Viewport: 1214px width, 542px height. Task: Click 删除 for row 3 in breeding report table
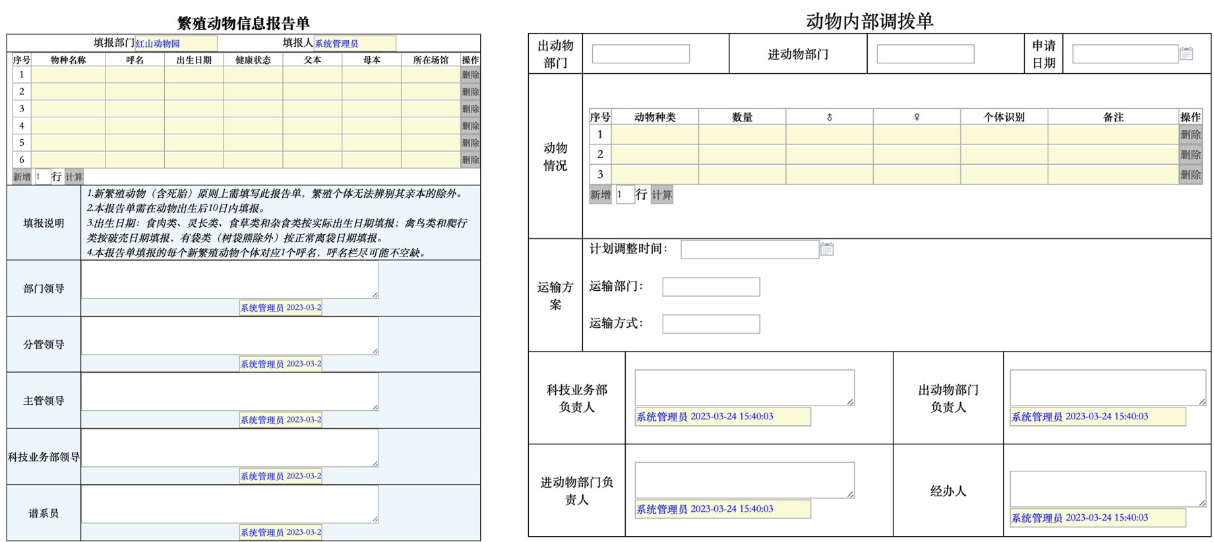470,109
